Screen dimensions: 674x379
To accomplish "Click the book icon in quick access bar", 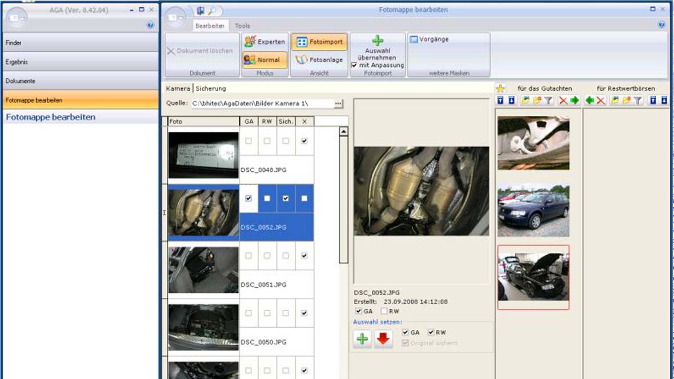I will click(200, 10).
